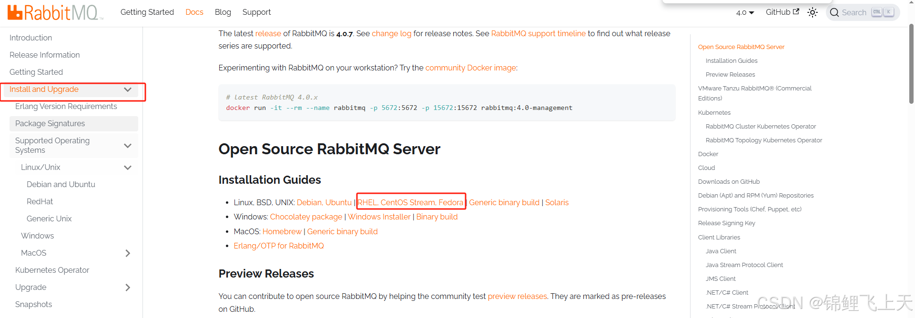Open Package Signatures in the sidebar
The image size is (915, 318).
[50, 123]
